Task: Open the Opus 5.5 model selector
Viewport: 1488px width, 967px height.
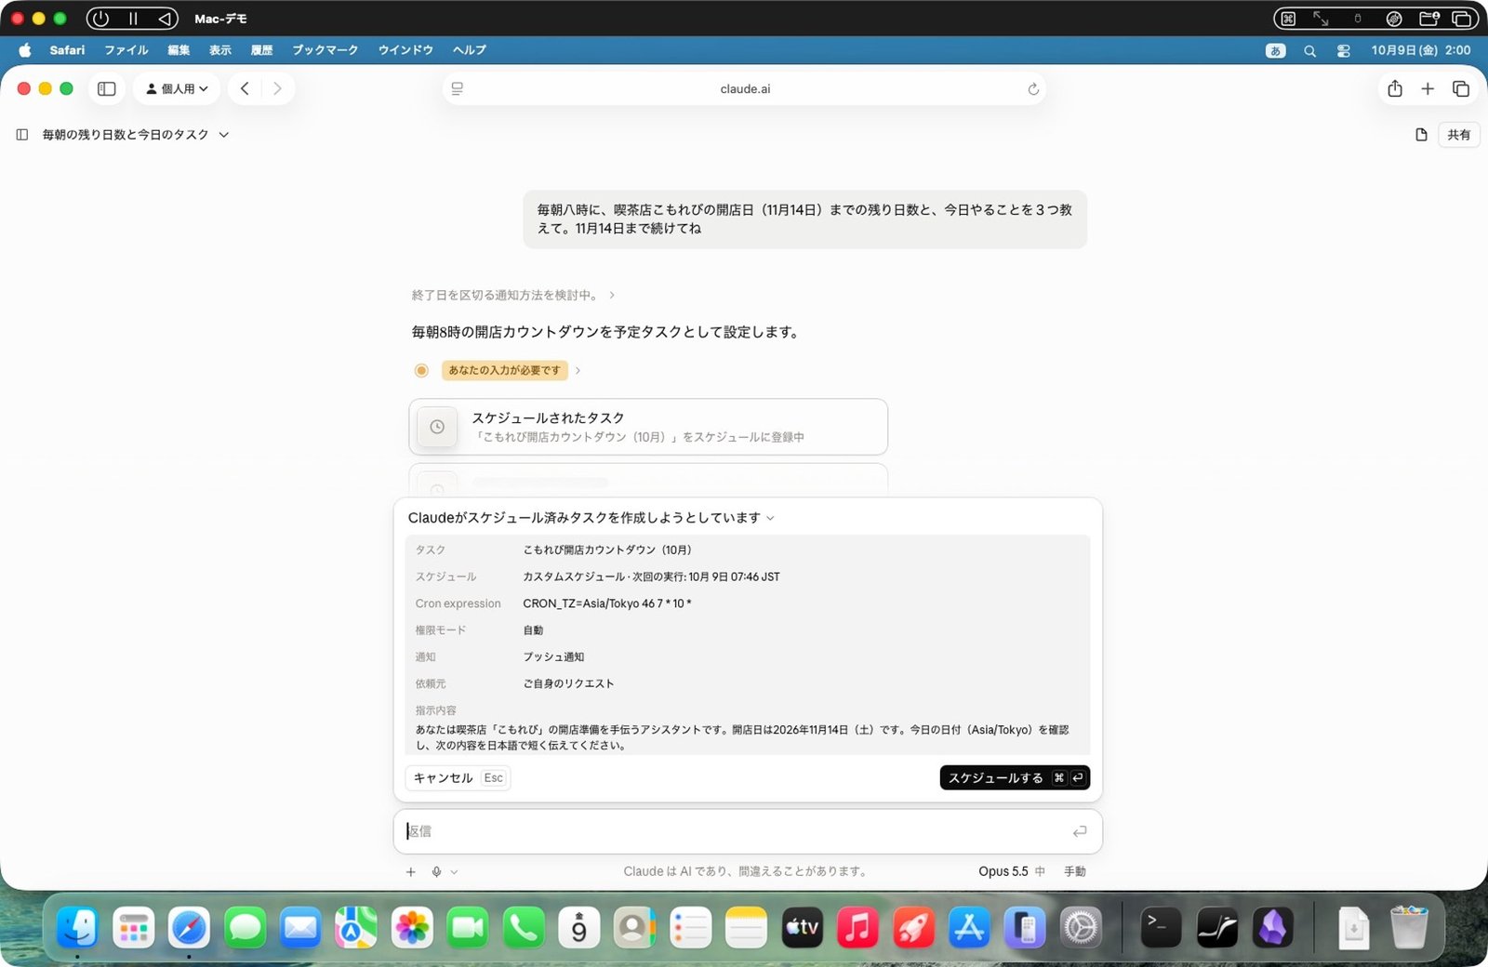Action: [1012, 871]
